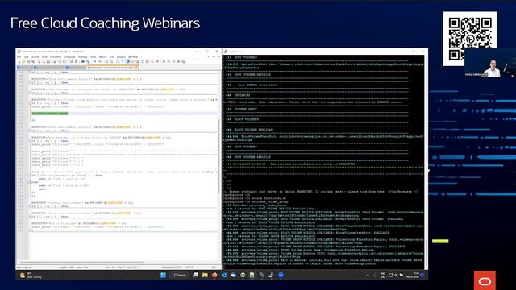Click the ENG language indicator in the tray

point(383,275)
